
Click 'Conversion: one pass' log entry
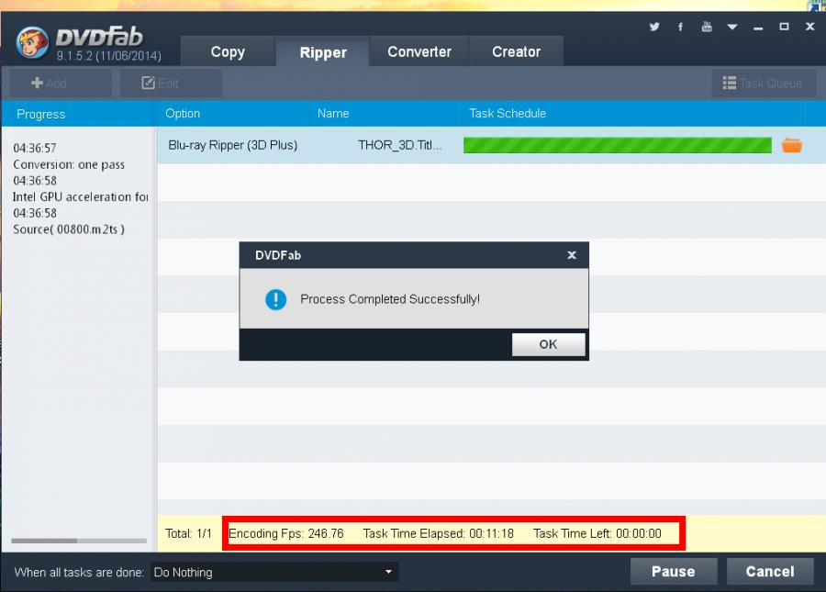[69, 164]
